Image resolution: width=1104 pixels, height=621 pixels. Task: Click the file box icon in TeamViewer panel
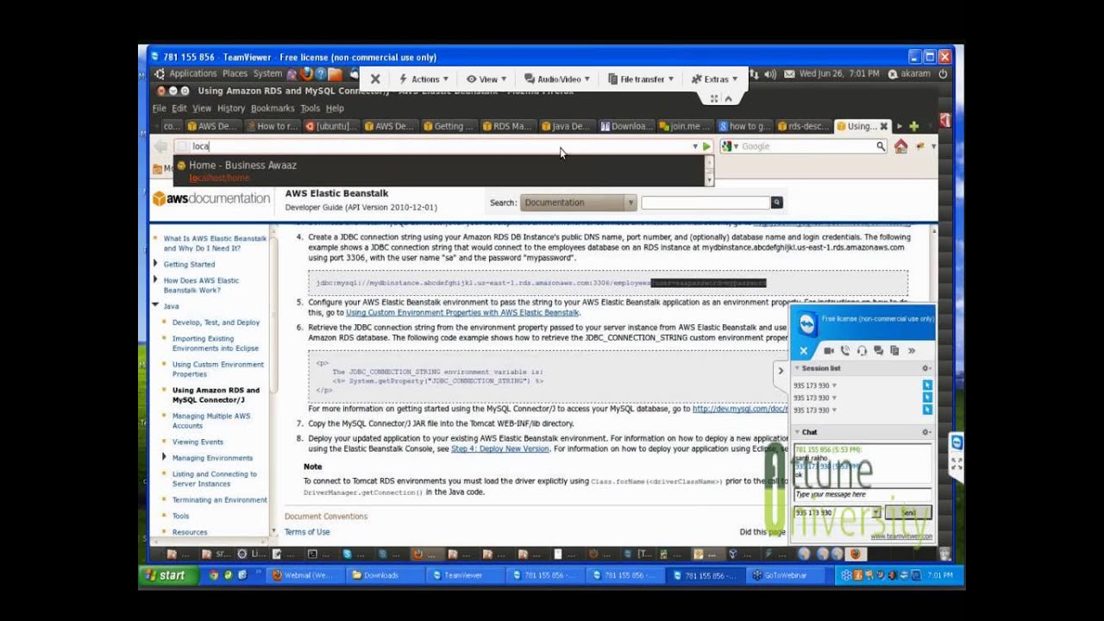point(894,351)
